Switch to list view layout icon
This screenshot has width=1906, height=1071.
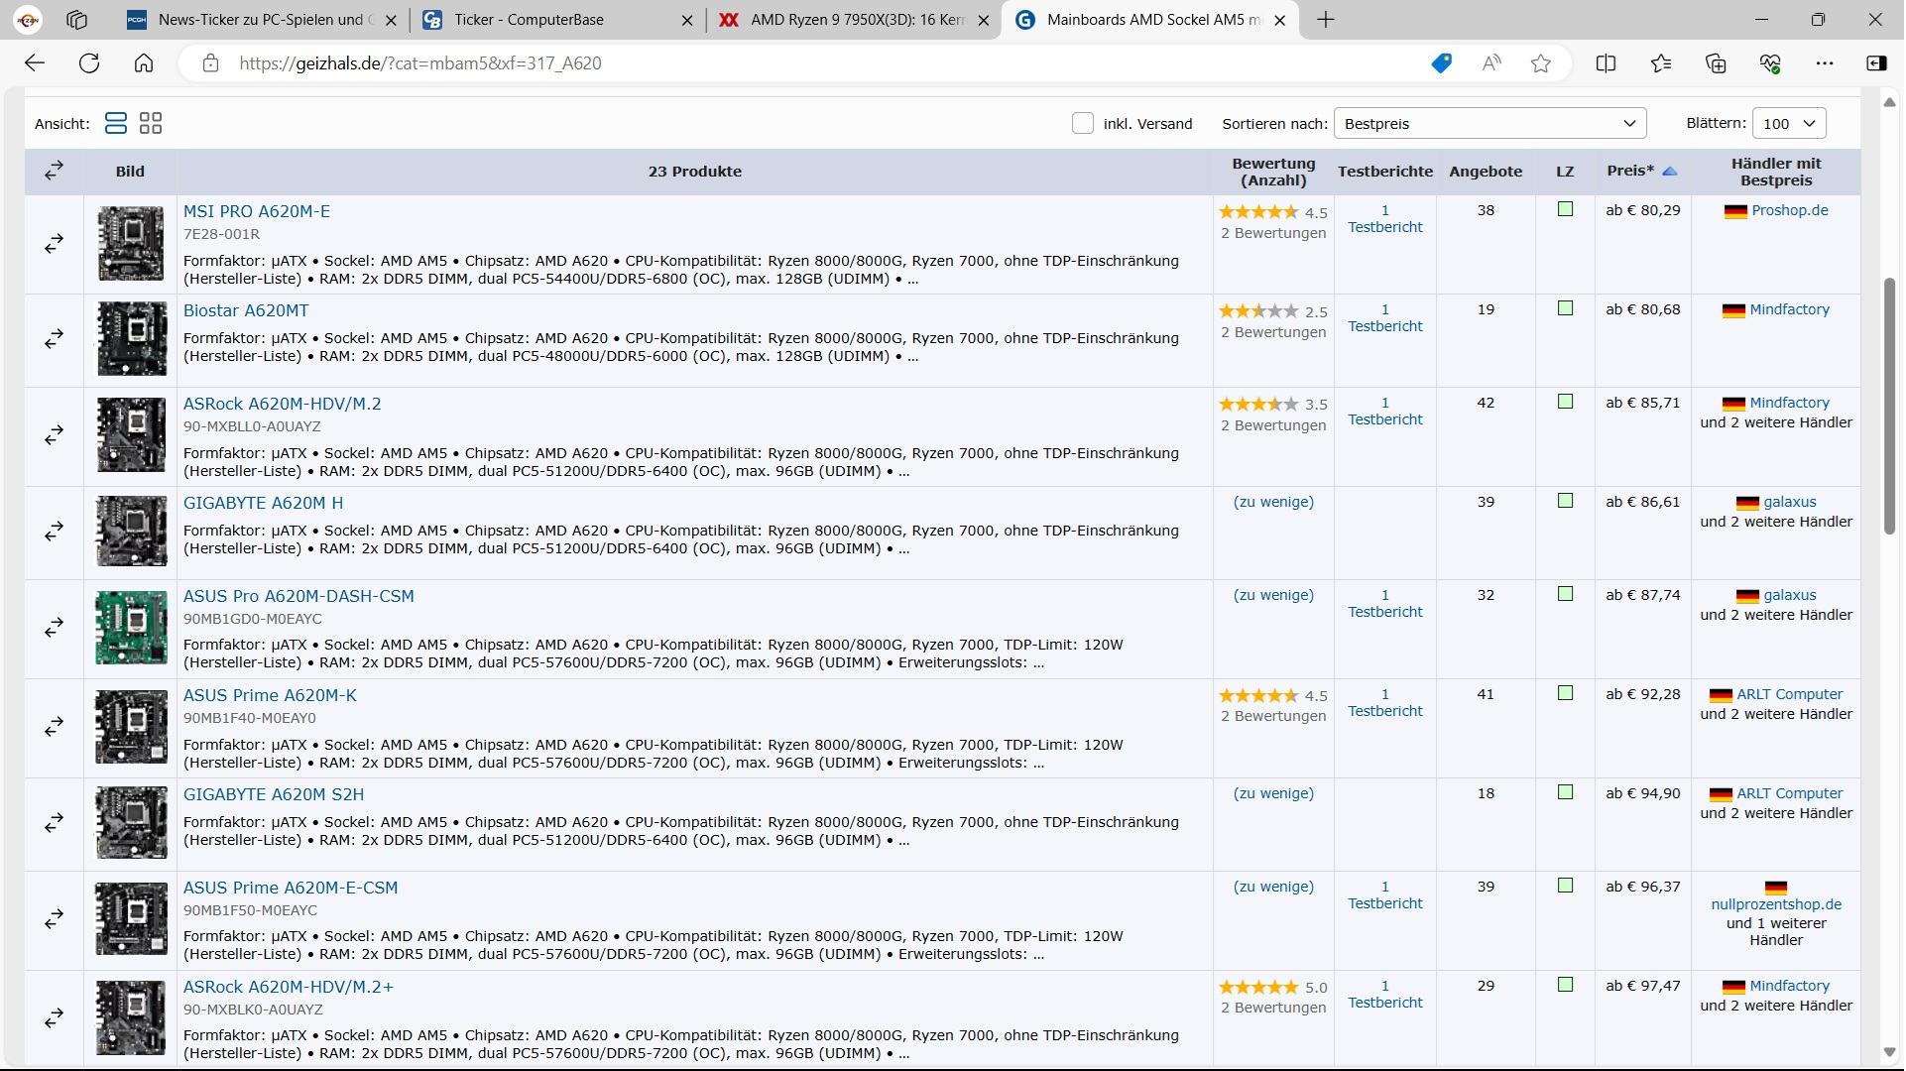pyautogui.click(x=115, y=123)
